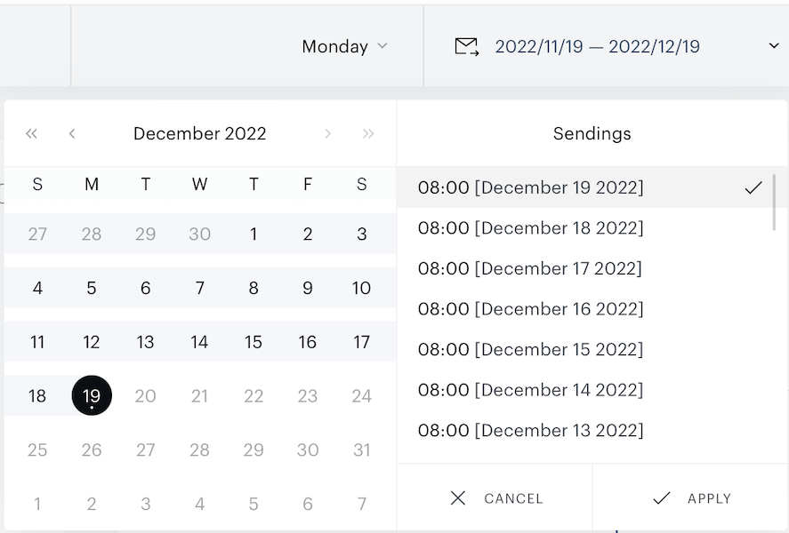Click checkmark on December 19 sending

pyautogui.click(x=753, y=187)
